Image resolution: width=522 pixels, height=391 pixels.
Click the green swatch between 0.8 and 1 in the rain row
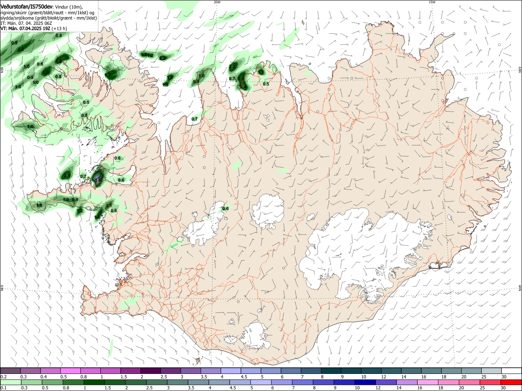[73, 382]
